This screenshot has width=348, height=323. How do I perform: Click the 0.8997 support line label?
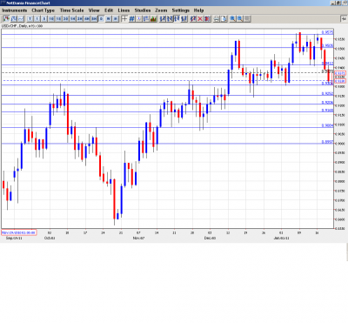pyautogui.click(x=327, y=142)
